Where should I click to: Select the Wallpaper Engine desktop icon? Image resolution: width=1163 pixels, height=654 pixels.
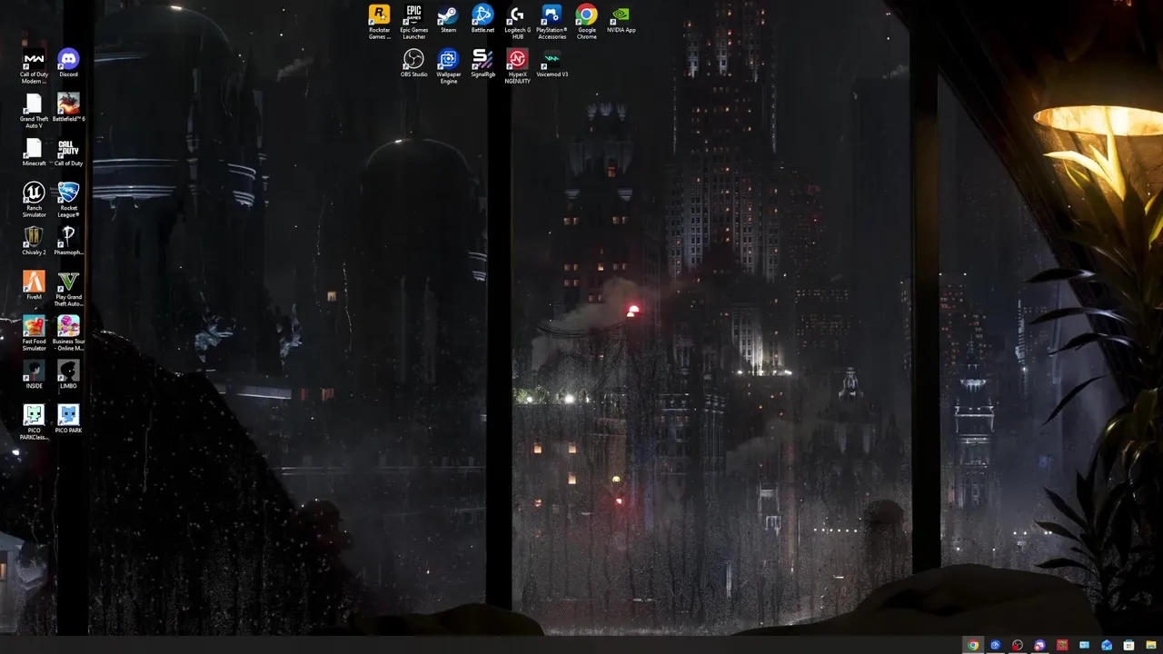pos(449,66)
